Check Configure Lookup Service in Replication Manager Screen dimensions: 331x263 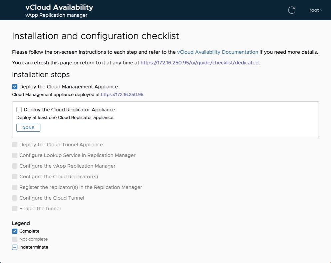click(x=15, y=155)
